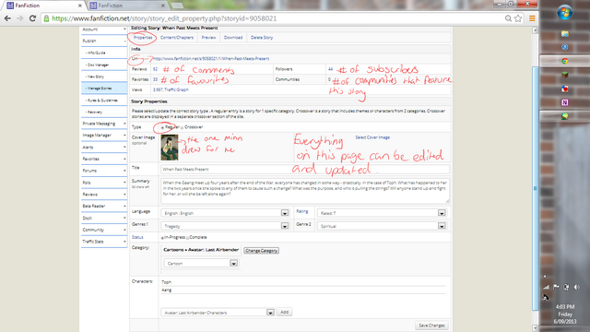Open Windows Explorer from the taskbar
The height and width of the screenshot is (332, 590).
click(565, 34)
